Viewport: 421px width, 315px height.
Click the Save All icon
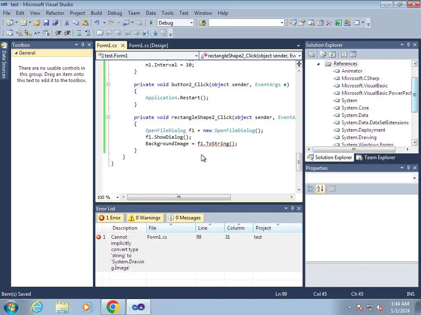(x=55, y=23)
